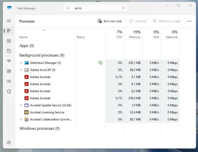198x152 pixels.
Task: Select the WebView2 Manager (3) row
Action: [x=97, y=63]
